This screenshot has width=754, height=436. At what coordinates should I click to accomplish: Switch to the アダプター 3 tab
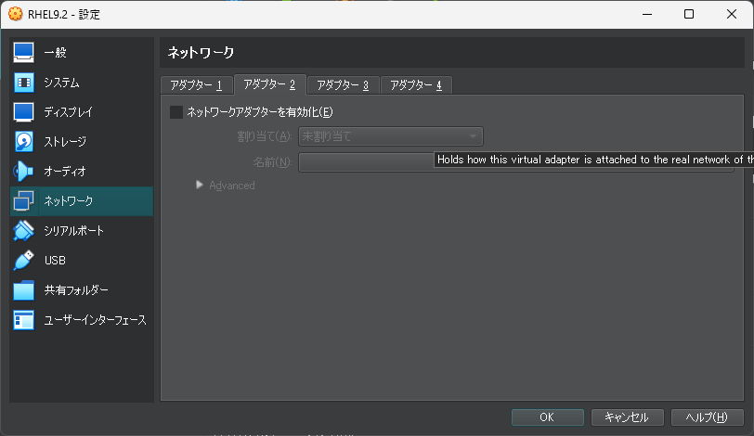343,85
